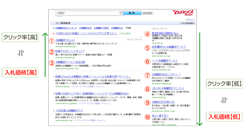Click the 約12,200,000件 result count
This screenshot has height=135, width=245.
(187, 23)
